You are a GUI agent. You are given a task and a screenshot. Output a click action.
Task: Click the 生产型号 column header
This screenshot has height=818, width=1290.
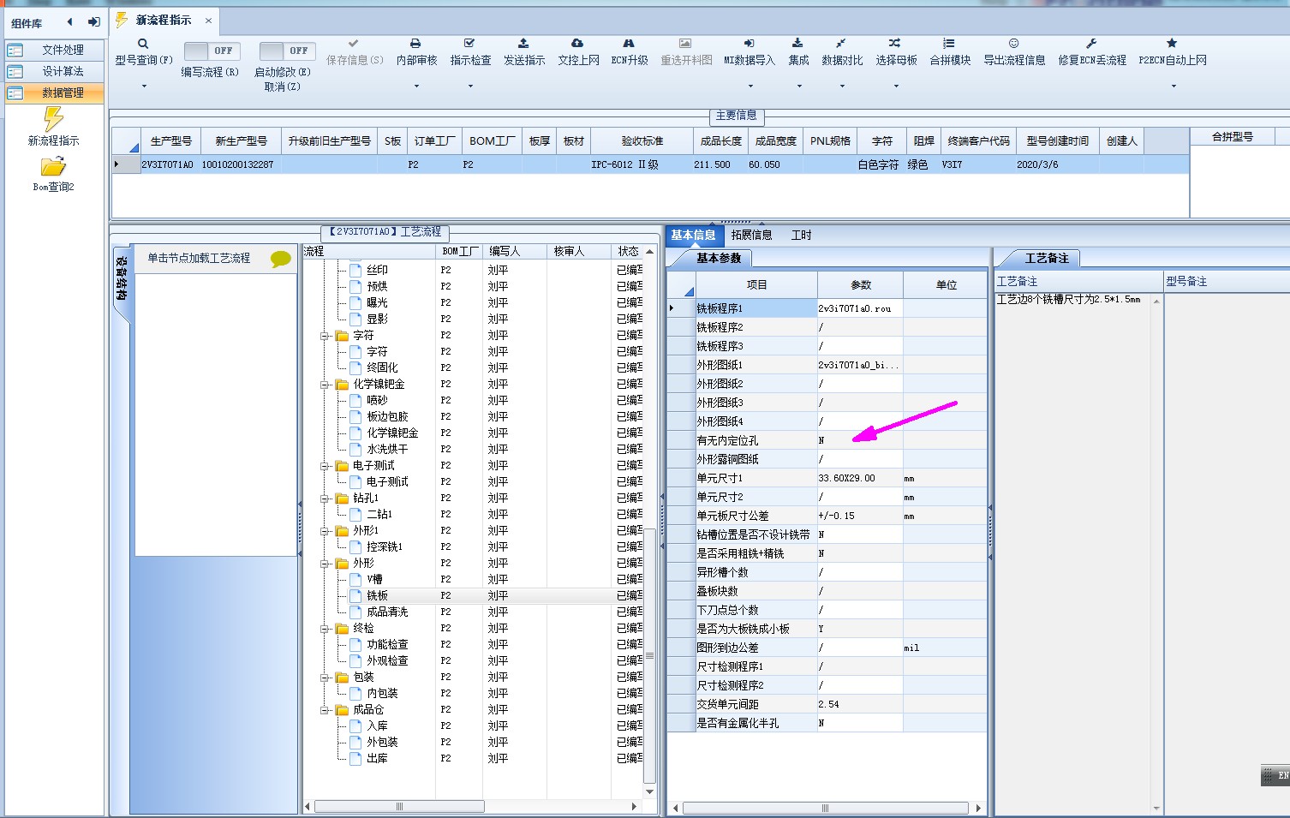171,140
